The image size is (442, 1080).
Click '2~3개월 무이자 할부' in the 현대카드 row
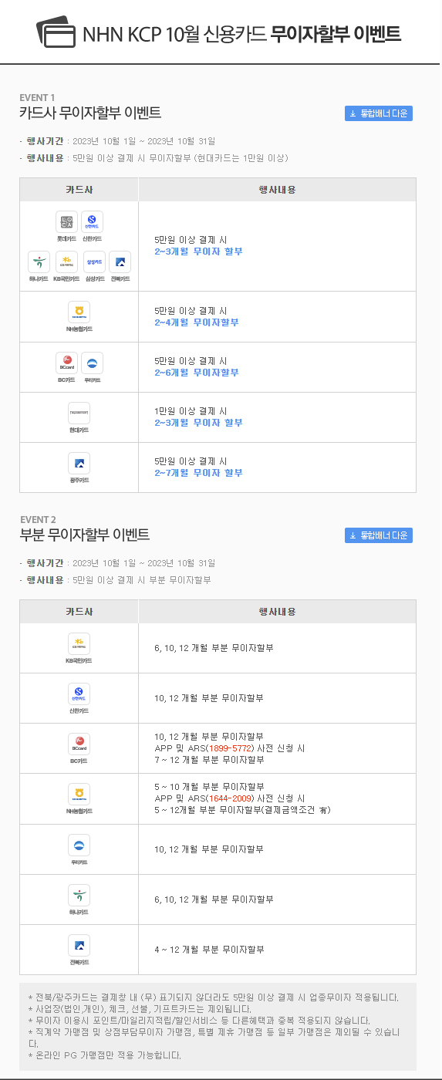(198, 423)
